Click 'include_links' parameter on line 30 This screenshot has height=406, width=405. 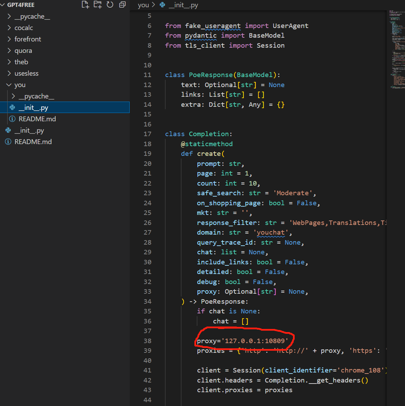223,262
